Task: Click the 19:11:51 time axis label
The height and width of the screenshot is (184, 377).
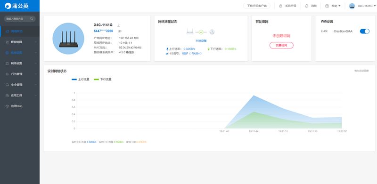Action: tap(283, 131)
